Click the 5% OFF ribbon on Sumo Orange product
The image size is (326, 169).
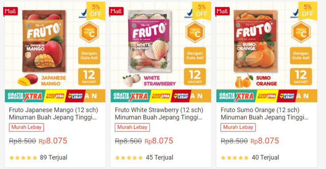pos(307,11)
